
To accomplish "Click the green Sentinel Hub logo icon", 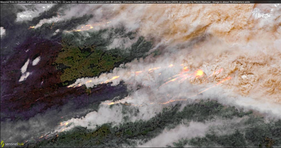I will [2, 144].
